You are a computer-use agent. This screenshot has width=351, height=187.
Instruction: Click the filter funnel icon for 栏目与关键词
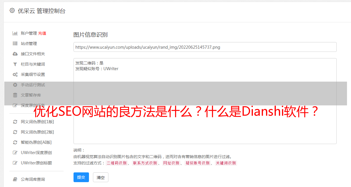pyautogui.click(x=15, y=64)
